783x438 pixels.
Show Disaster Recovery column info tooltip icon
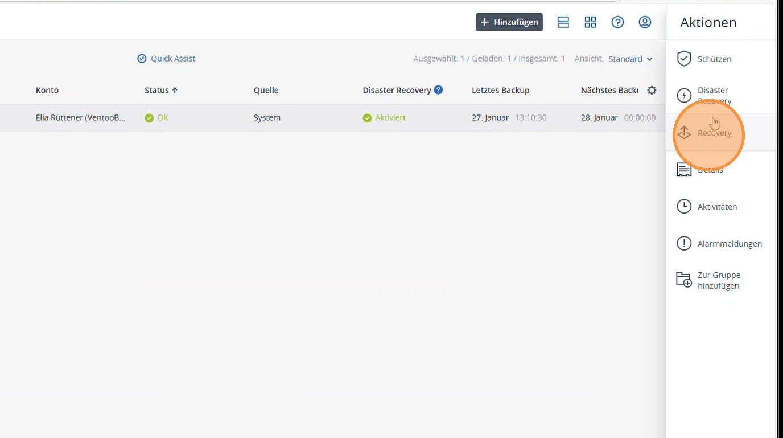438,89
